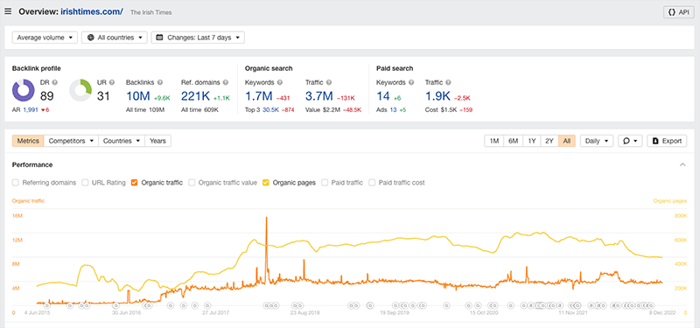Click the calendar icon in Changes filter
Viewport: 700px width, 328px height.
[x=159, y=38]
